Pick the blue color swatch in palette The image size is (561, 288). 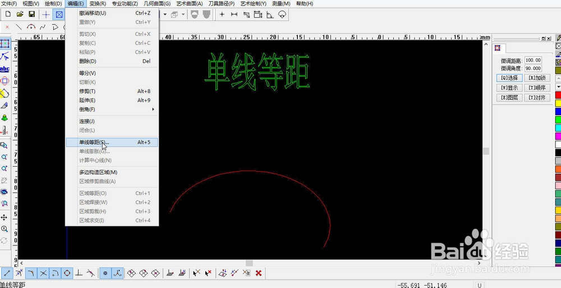click(x=558, y=111)
